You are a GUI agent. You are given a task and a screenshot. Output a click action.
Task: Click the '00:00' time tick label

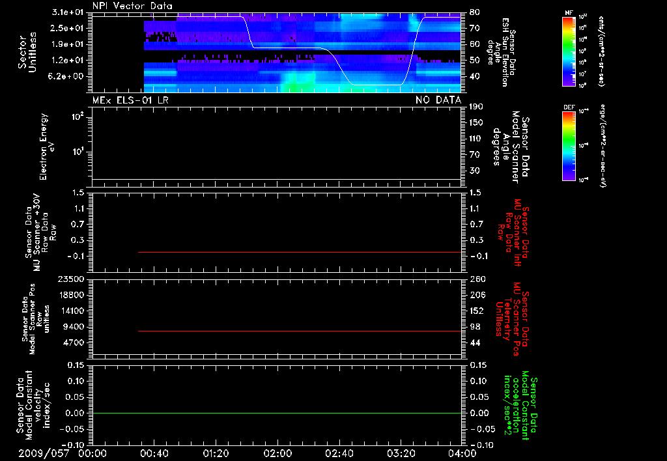point(92,453)
